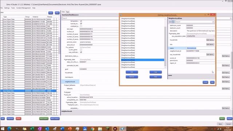
Task: Click the Filter button beside the search field
Action: (57, 13)
